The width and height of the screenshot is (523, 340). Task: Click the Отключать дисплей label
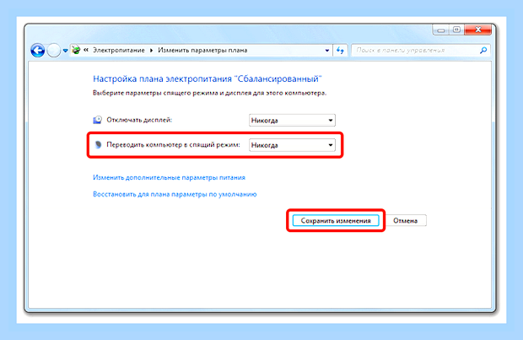139,120
